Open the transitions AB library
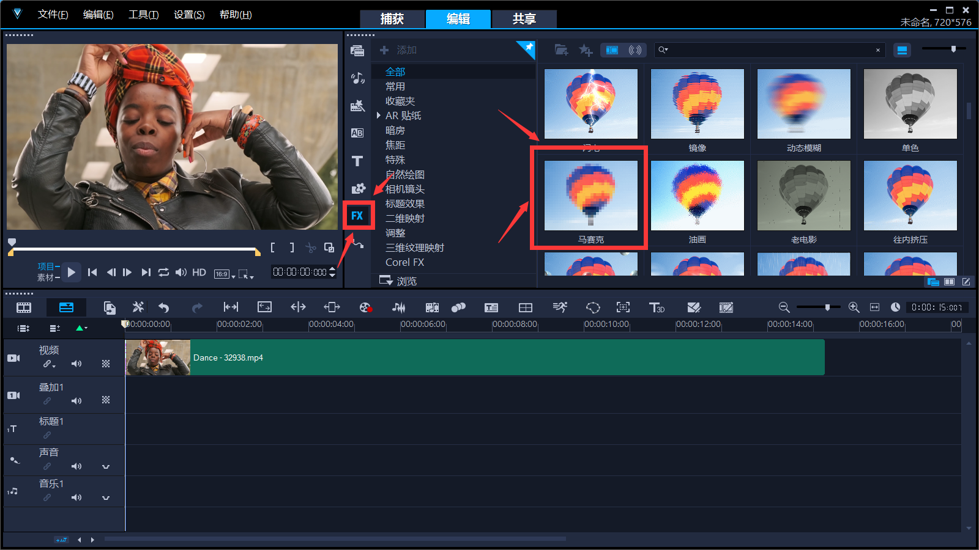 coord(357,133)
